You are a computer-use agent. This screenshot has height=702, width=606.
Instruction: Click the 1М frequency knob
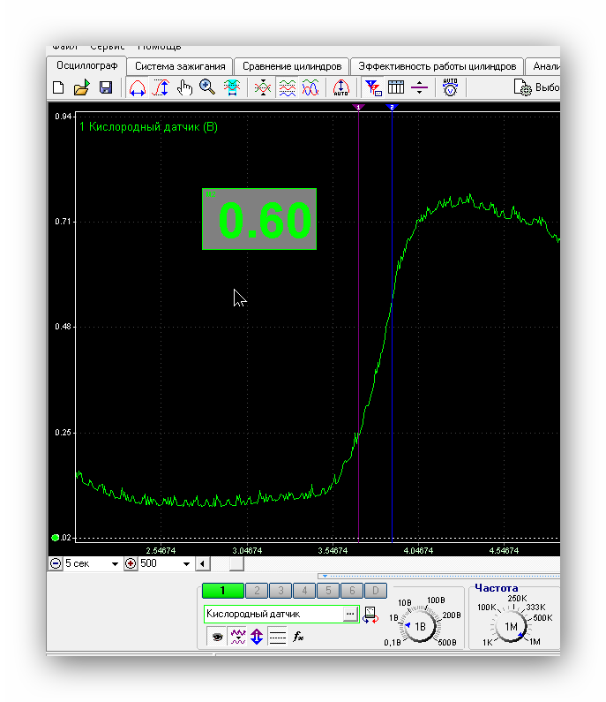pos(511,626)
